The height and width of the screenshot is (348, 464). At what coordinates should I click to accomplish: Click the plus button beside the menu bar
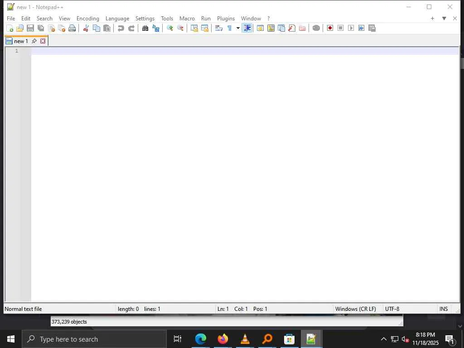coord(432,18)
